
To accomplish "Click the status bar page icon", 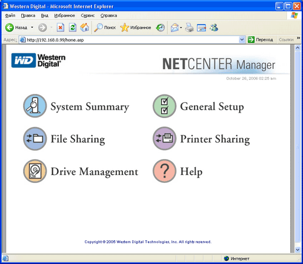I will click(x=5, y=258).
